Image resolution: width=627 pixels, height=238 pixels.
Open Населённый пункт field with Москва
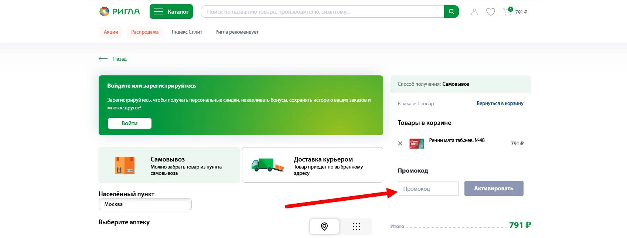pyautogui.click(x=145, y=204)
